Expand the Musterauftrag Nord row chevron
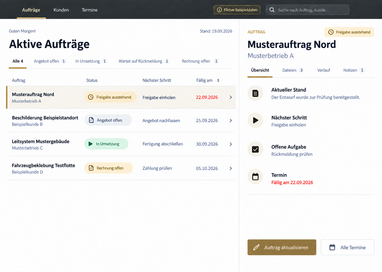382x272 pixels. [231, 97]
